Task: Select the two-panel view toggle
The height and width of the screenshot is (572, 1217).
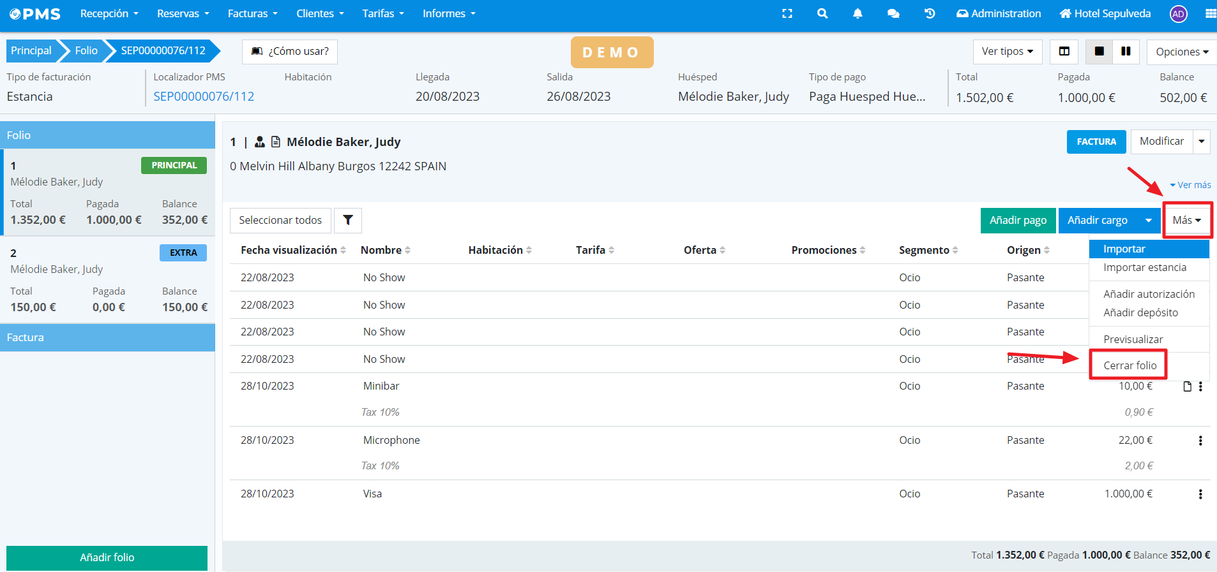Action: [x=1126, y=52]
